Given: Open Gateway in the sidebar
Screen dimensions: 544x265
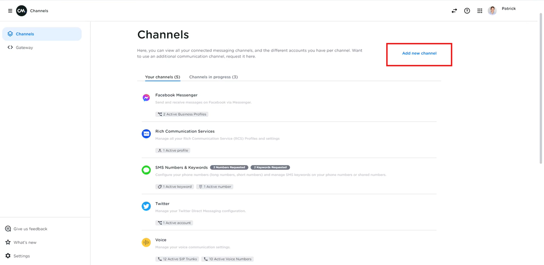Looking at the screenshot, I should click(24, 48).
